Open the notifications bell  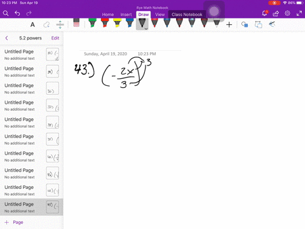click(x=264, y=13)
